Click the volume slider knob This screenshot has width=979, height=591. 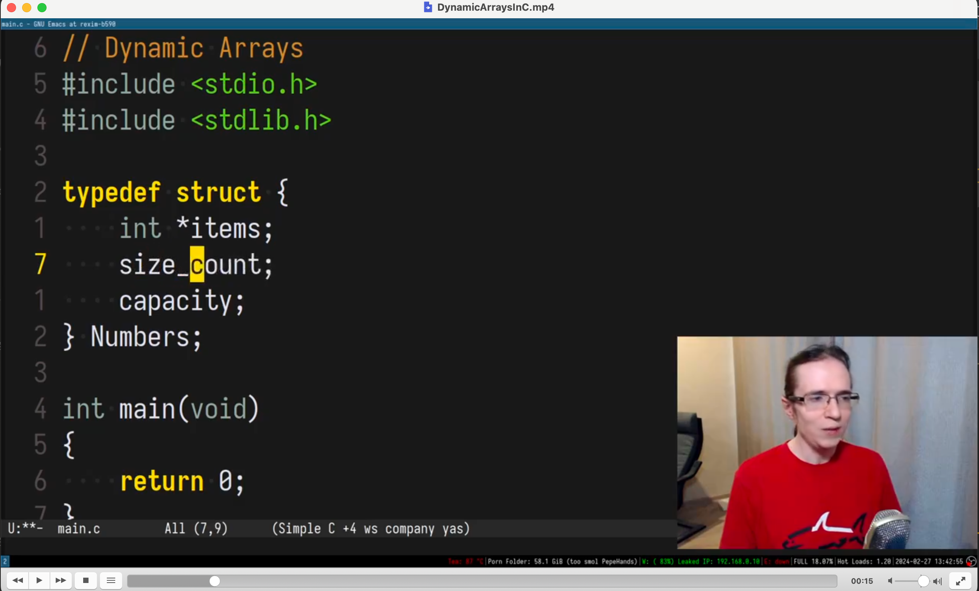[x=923, y=581]
